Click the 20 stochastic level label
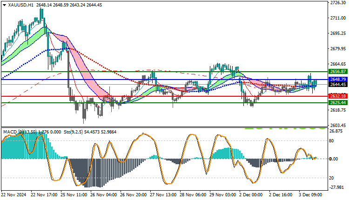Image resolution: width=349 pixels, height=200 pixels. [x=331, y=178]
